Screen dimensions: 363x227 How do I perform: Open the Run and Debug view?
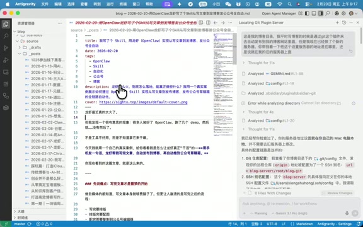[6, 60]
